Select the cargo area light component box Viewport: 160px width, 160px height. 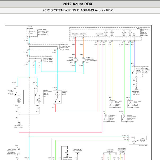point(57,97)
